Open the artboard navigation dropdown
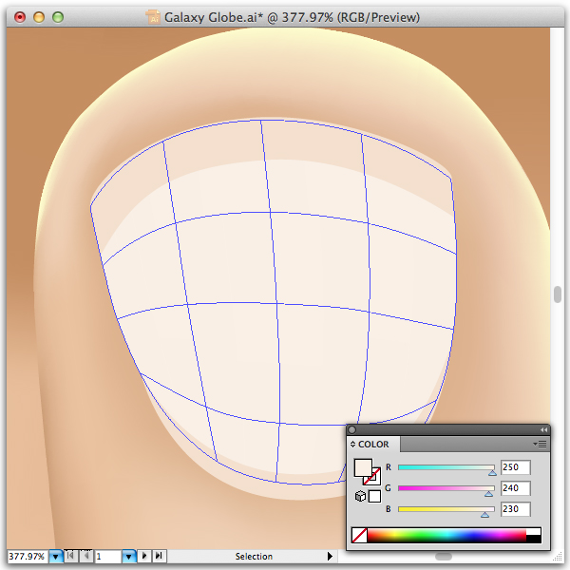570x570 pixels. [128, 556]
